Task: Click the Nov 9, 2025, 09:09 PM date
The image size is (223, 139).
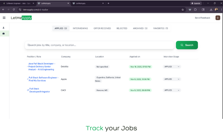Action: 140,90
